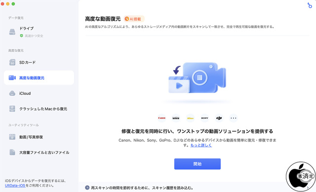Click the large file document icon
This screenshot has height=192, width=316.
pos(12,153)
